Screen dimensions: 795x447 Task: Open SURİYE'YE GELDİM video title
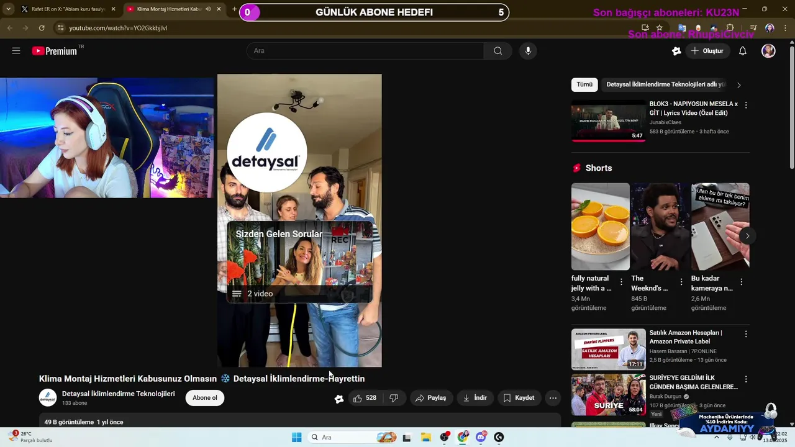point(693,382)
